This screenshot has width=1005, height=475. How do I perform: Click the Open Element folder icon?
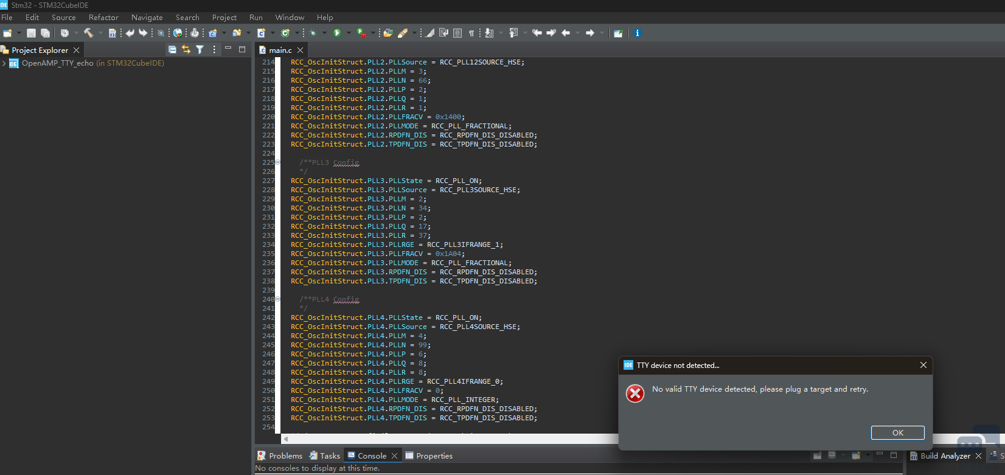tap(388, 33)
